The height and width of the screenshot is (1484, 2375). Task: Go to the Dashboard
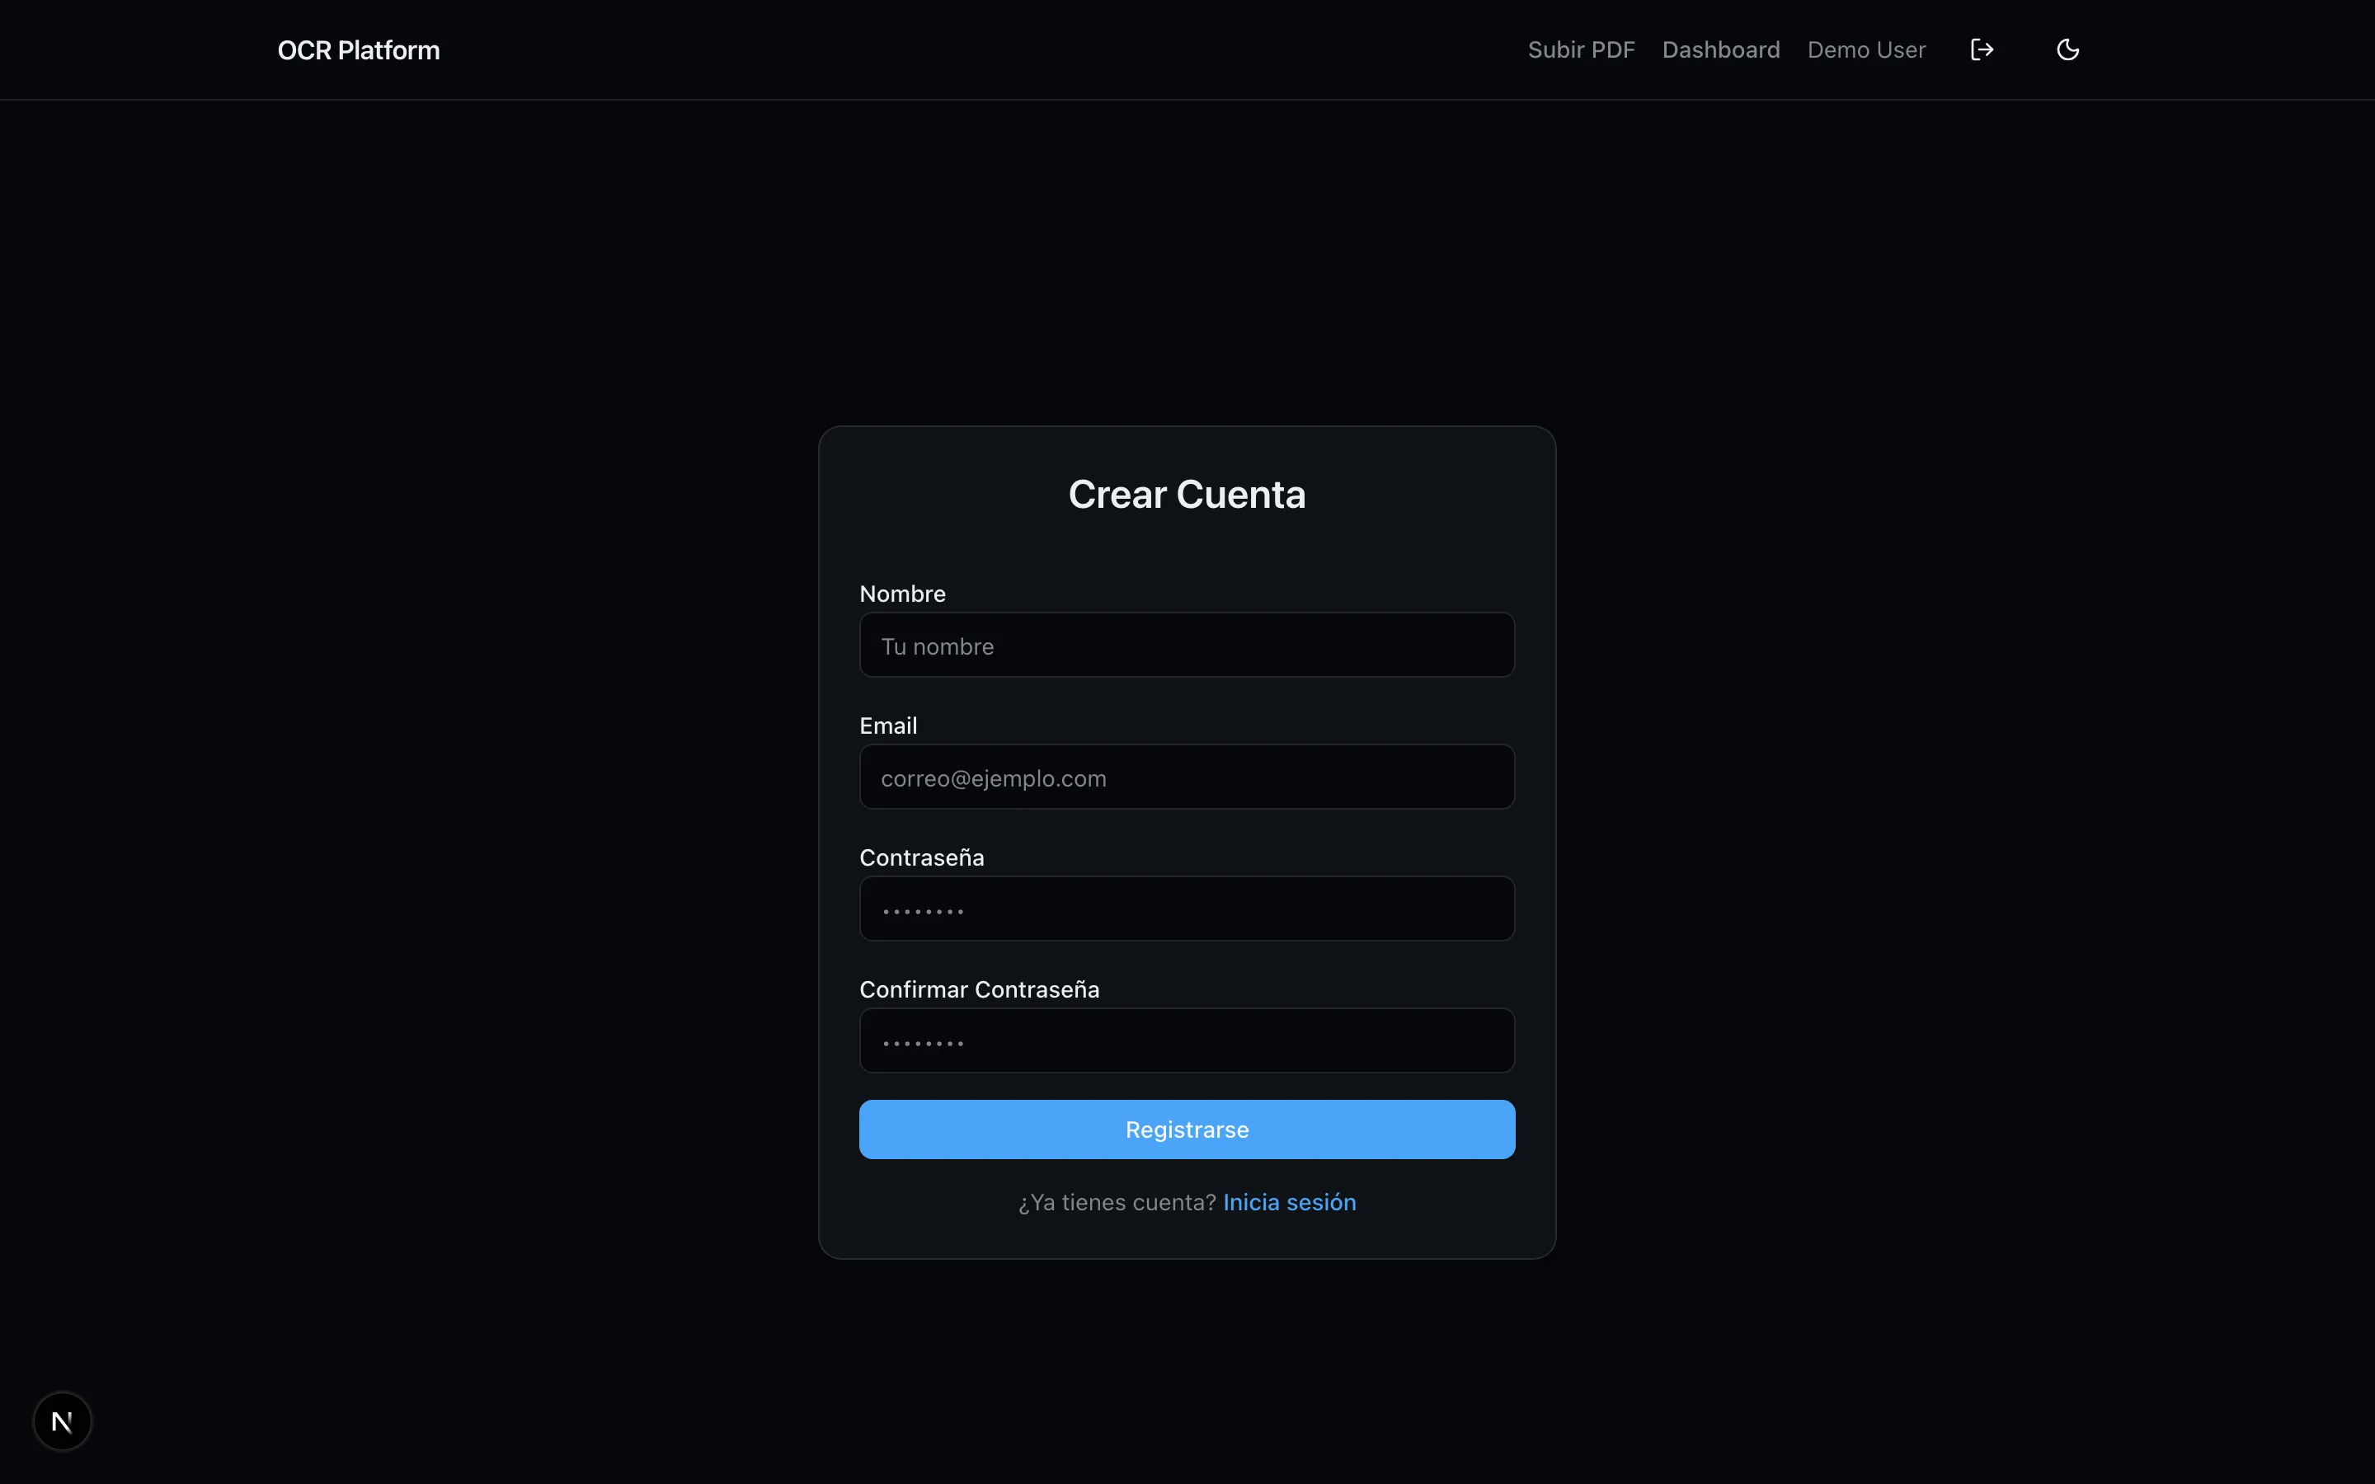pyautogui.click(x=1720, y=50)
